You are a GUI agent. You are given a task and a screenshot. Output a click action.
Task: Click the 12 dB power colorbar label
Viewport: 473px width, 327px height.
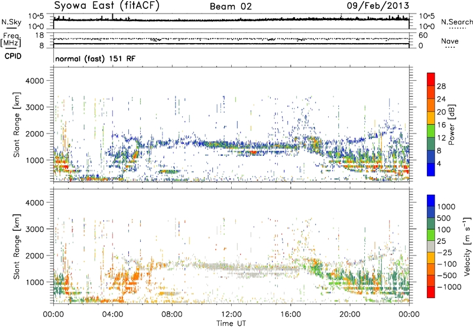(x=441, y=138)
